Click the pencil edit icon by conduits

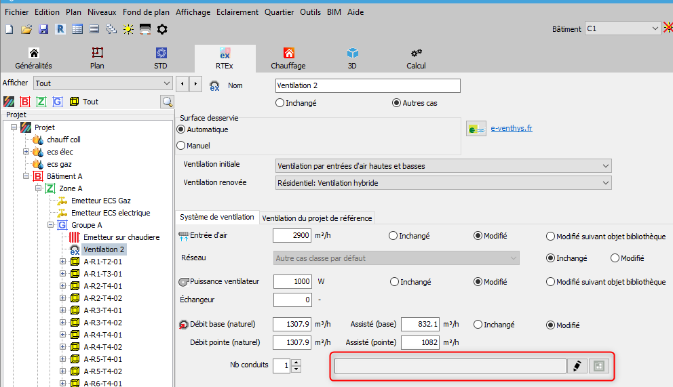pos(577,366)
